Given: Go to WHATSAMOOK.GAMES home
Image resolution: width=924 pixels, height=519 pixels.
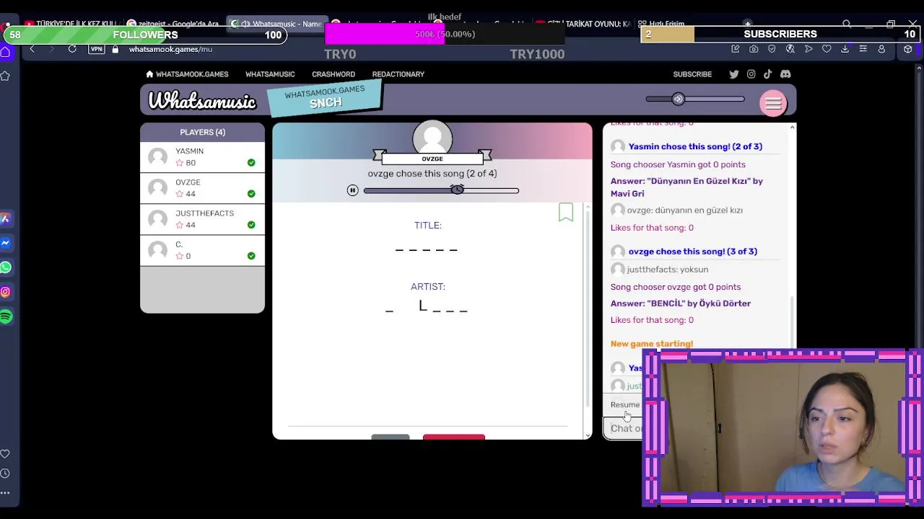Looking at the screenshot, I should 187,74.
